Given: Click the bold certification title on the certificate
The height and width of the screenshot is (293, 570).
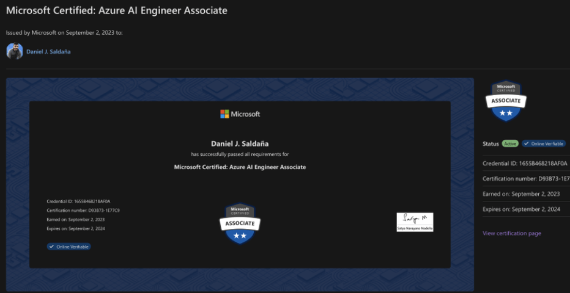Looking at the screenshot, I should (x=240, y=167).
